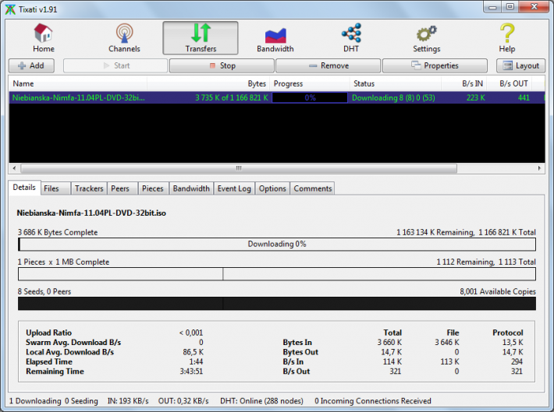Sort by B/s OUT column header
Screen dimensions: 554x412
pos(510,83)
